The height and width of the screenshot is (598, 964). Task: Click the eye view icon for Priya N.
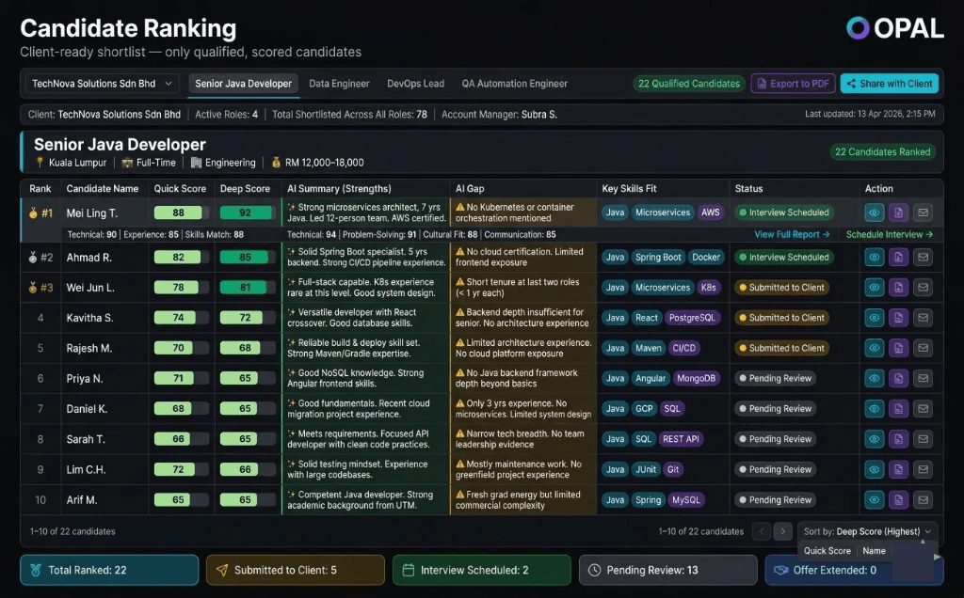point(874,378)
